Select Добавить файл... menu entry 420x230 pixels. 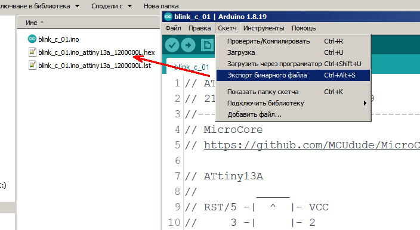coord(293,114)
